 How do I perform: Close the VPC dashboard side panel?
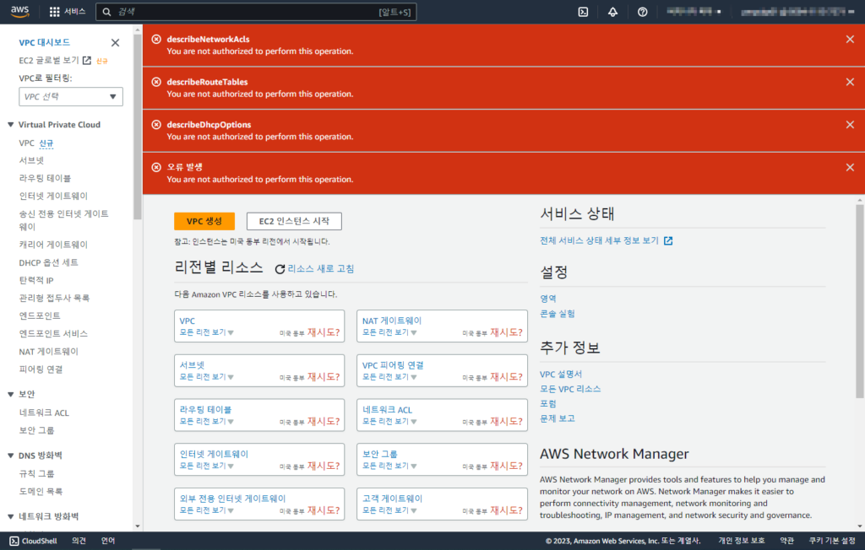pos(115,42)
